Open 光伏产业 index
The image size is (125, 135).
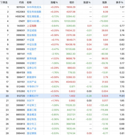coord(32,82)
